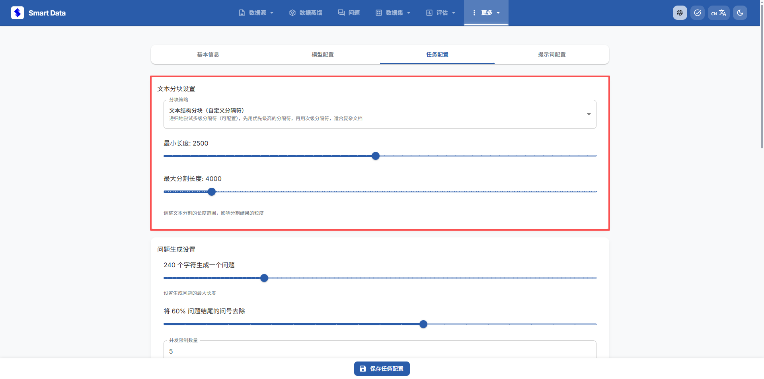The image size is (764, 379).
Task: Go to 问题 chat icon page
Action: click(x=341, y=13)
